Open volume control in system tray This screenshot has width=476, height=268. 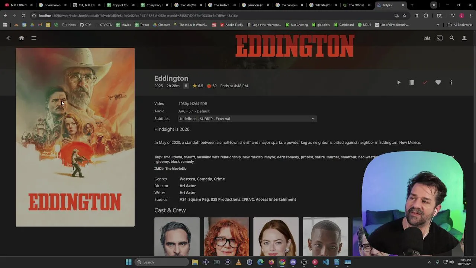pyautogui.click(x=452, y=262)
